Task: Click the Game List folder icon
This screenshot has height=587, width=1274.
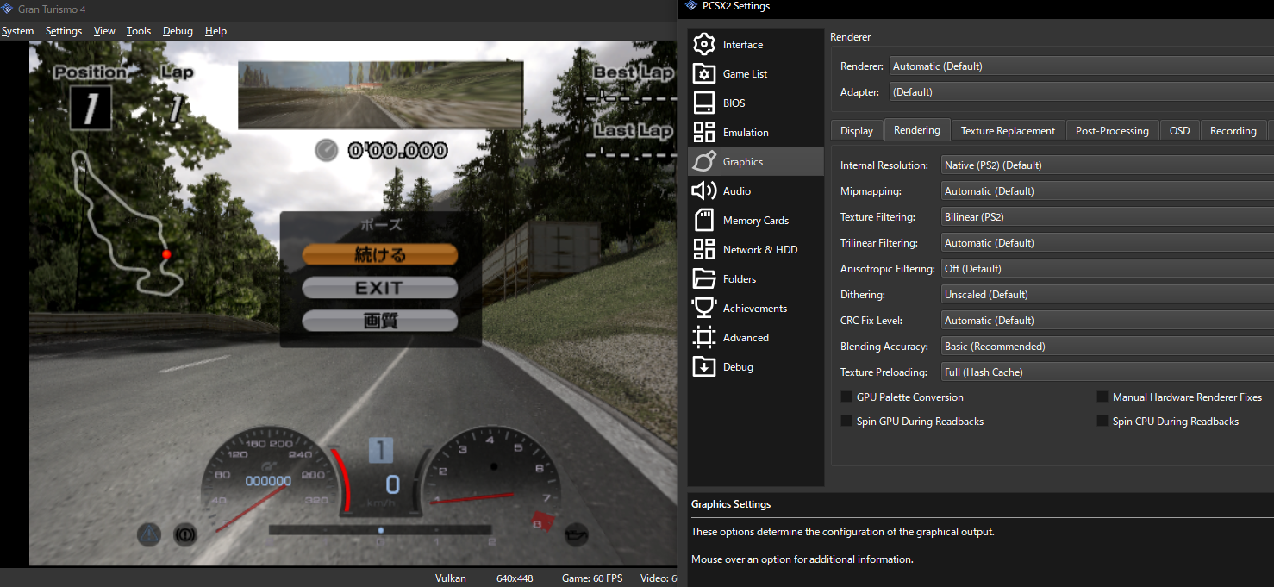Action: pos(704,73)
